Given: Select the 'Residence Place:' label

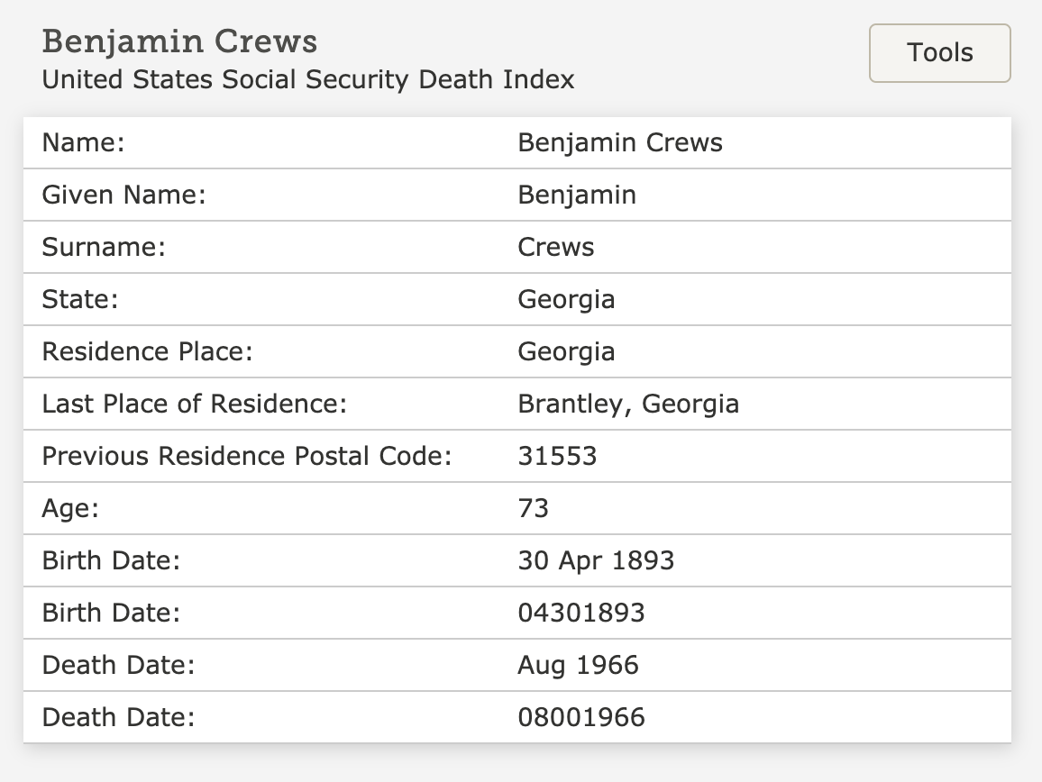Looking at the screenshot, I should [x=148, y=351].
